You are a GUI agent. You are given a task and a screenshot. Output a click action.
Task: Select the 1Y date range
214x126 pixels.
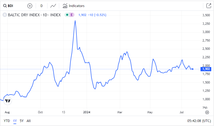point(15,121)
